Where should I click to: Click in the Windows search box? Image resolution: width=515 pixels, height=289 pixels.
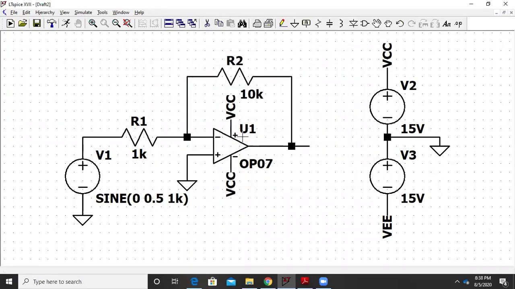pos(83,282)
